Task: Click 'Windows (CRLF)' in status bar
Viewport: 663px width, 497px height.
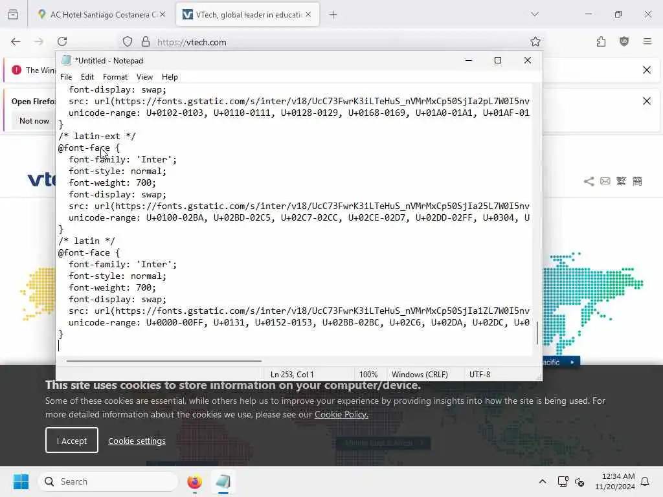Action: 420,375
